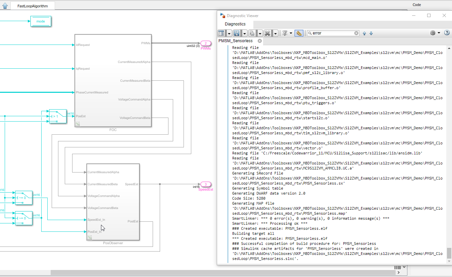Expand the save options dropdown arrow

(244, 33)
